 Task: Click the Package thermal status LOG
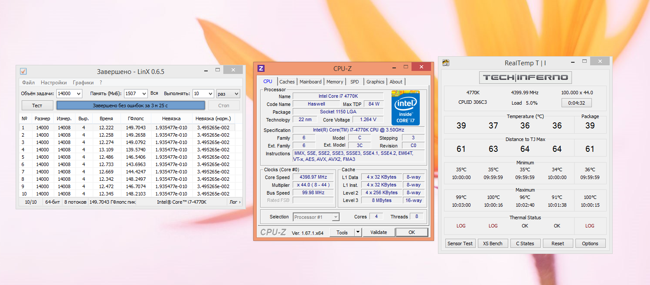[x=590, y=226]
